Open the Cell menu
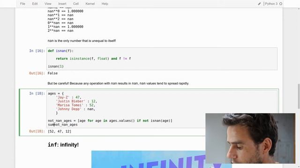 (x=76, y=4)
